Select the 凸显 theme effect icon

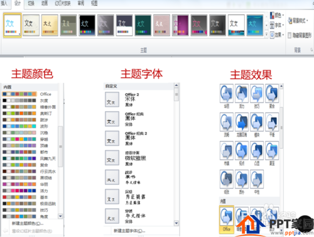pyautogui.click(x=257, y=153)
